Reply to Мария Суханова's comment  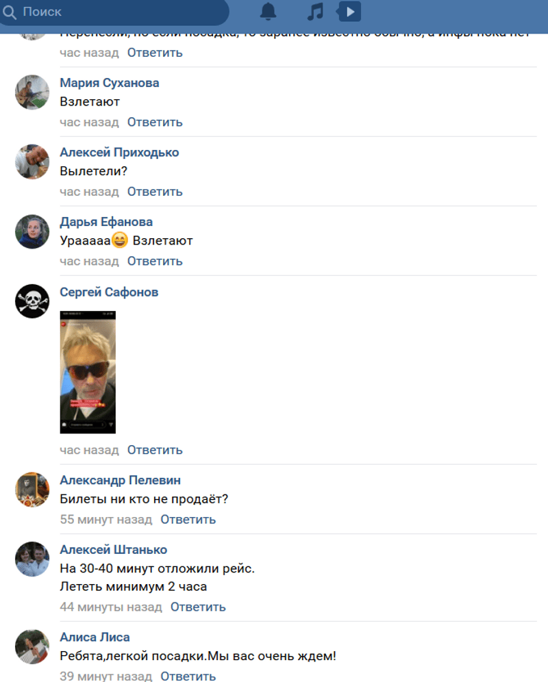[x=155, y=122]
